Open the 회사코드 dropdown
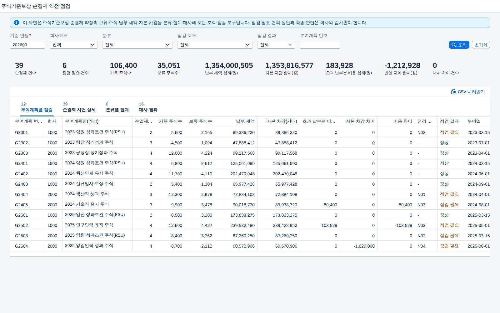500x313 pixels. 74,45
